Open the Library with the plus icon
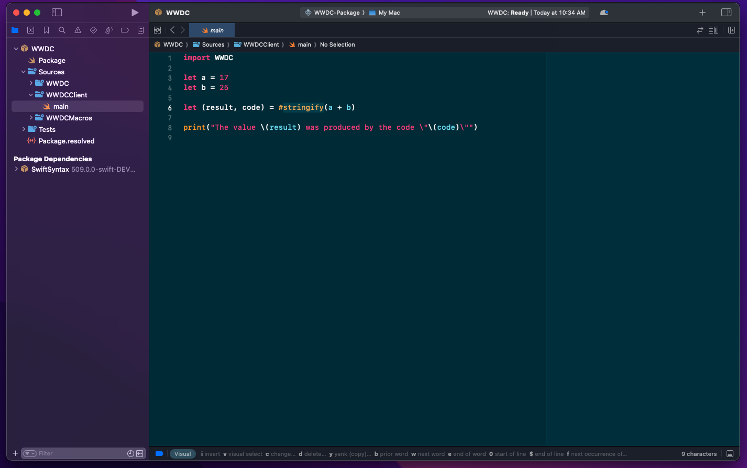The height and width of the screenshot is (468, 747). [x=702, y=13]
